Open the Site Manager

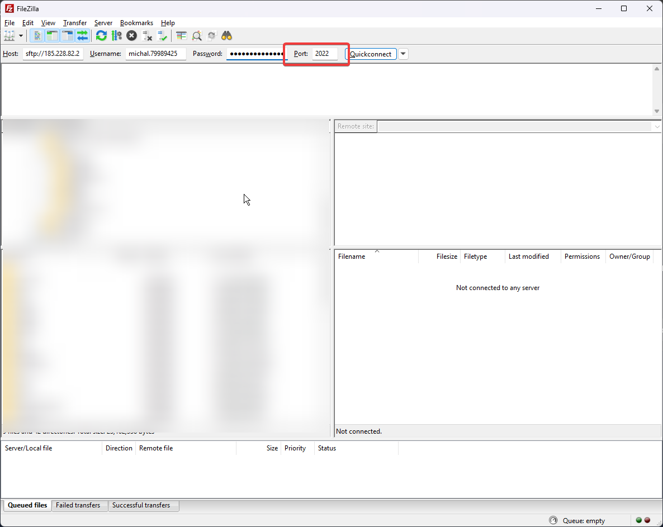point(10,36)
